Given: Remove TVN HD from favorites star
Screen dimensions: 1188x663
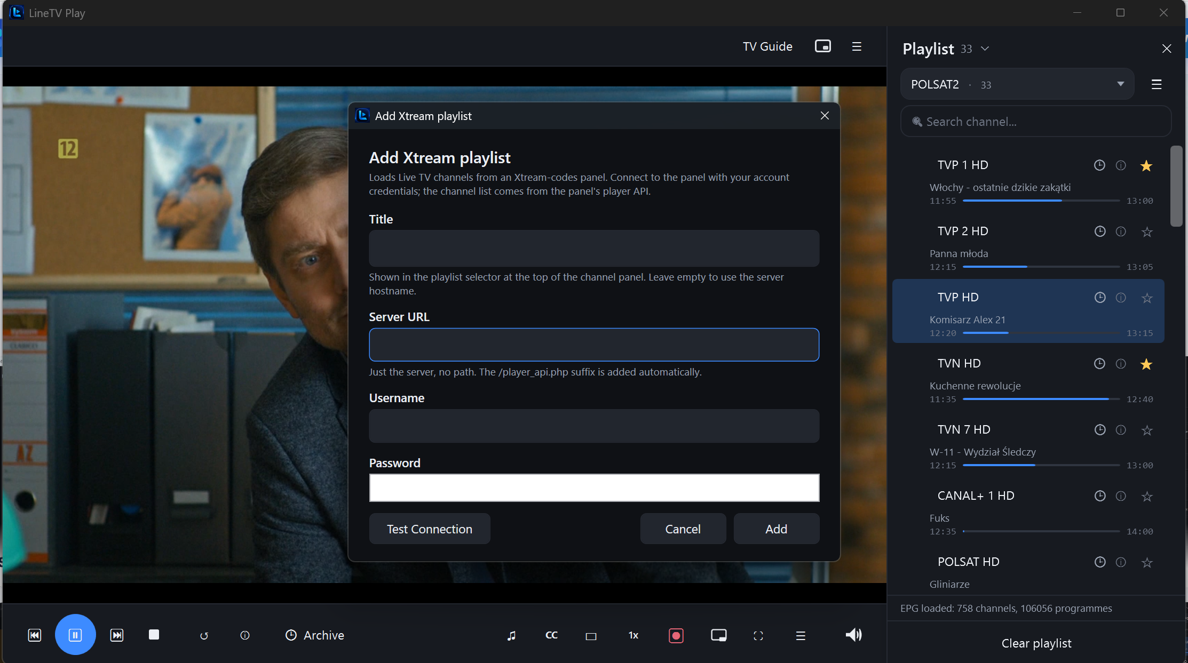Looking at the screenshot, I should pyautogui.click(x=1146, y=364).
